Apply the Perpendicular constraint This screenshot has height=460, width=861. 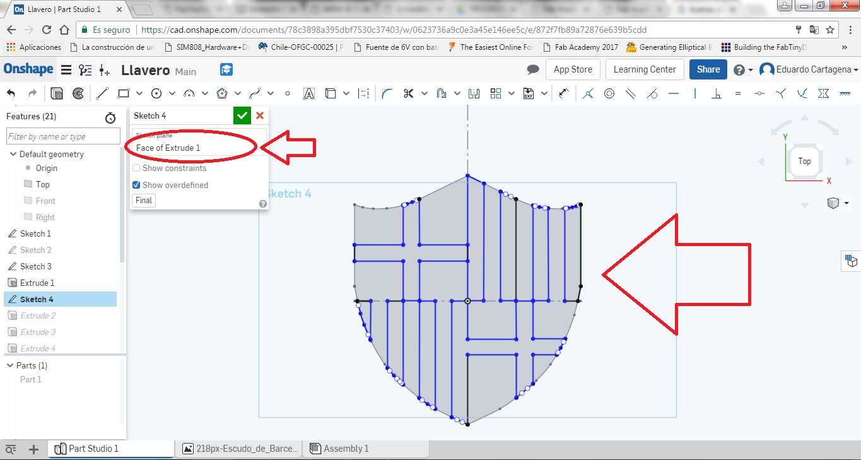point(717,93)
